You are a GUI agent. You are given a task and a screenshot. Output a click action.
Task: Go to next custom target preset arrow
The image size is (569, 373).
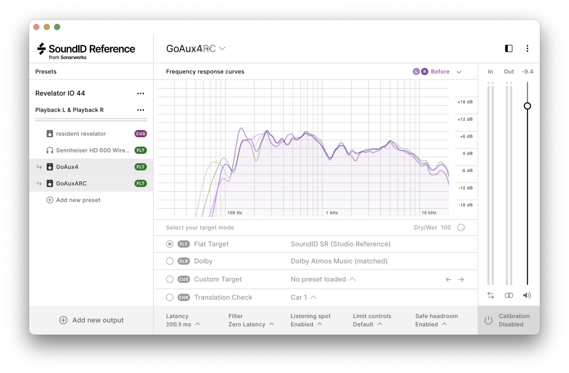pyautogui.click(x=461, y=279)
